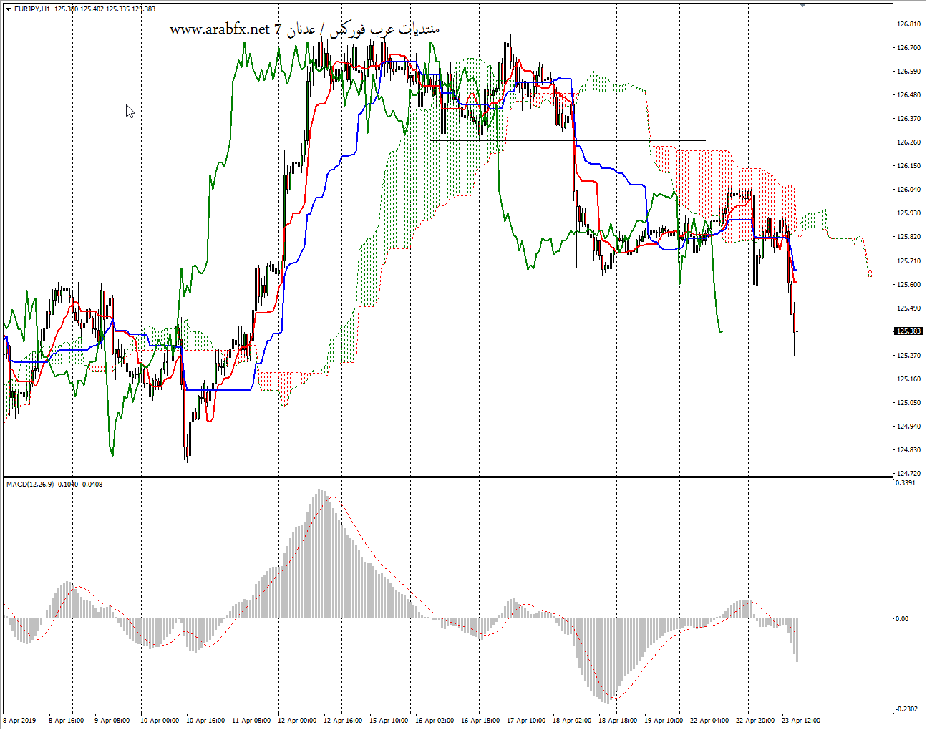
Task: Click price scale value 125.820
Action: click(x=908, y=237)
